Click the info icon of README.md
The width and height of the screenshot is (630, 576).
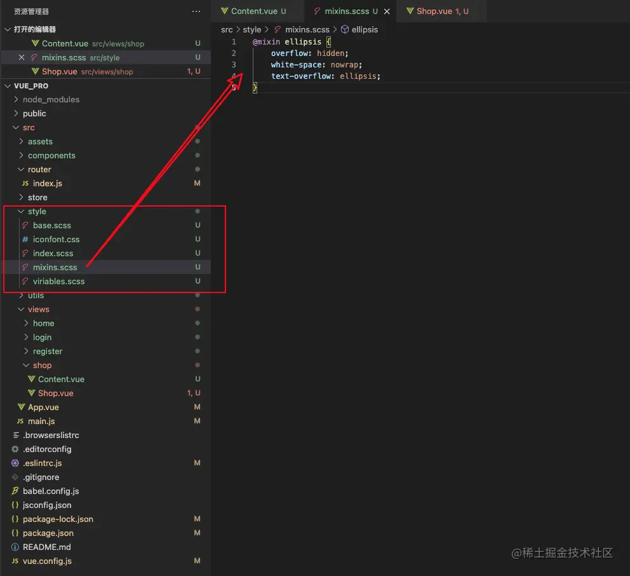tap(15, 547)
